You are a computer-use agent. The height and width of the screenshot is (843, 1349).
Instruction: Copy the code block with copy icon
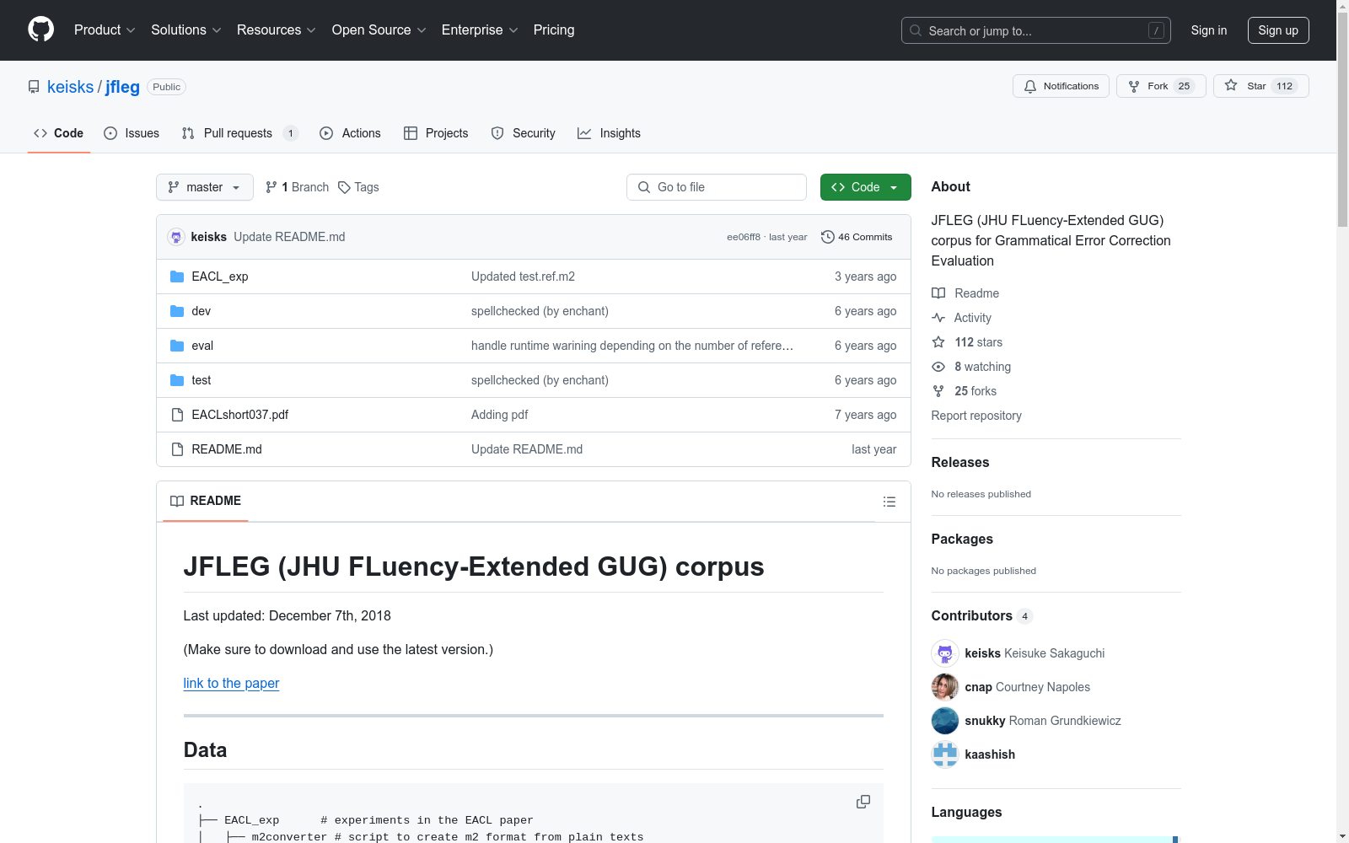coord(863,802)
